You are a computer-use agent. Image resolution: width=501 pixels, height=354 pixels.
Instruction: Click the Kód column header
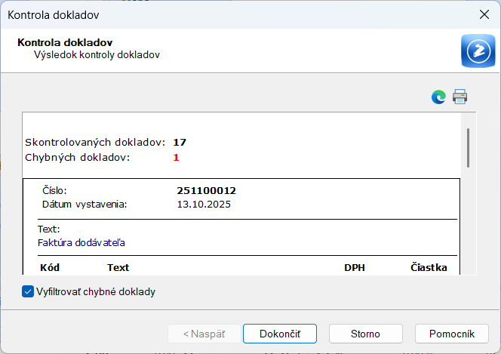50,267
